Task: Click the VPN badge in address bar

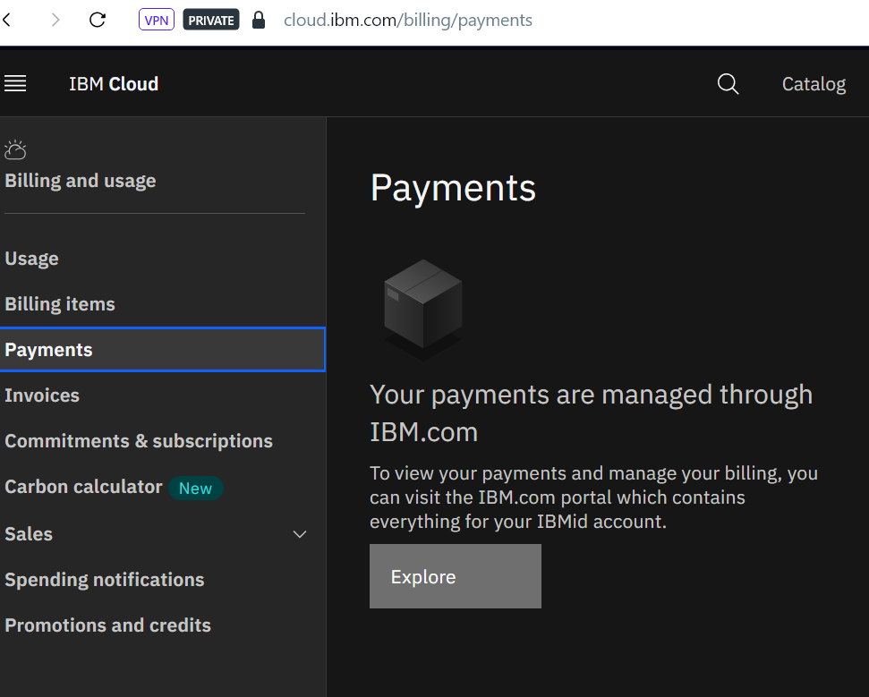Action: click(157, 20)
